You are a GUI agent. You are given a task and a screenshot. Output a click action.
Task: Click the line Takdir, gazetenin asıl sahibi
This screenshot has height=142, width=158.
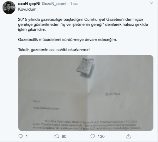[54, 50]
